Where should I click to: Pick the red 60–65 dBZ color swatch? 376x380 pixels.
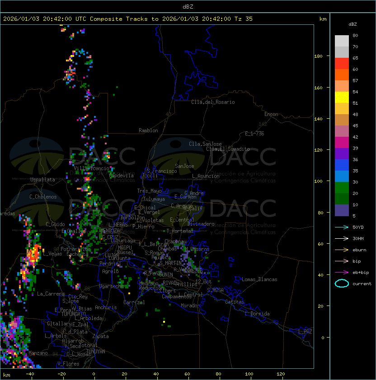342,64
